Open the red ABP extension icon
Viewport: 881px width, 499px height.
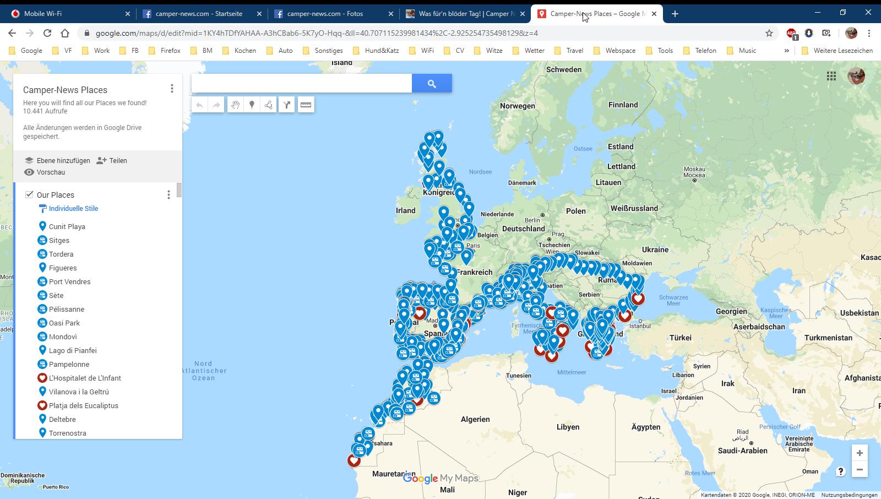[x=791, y=34]
